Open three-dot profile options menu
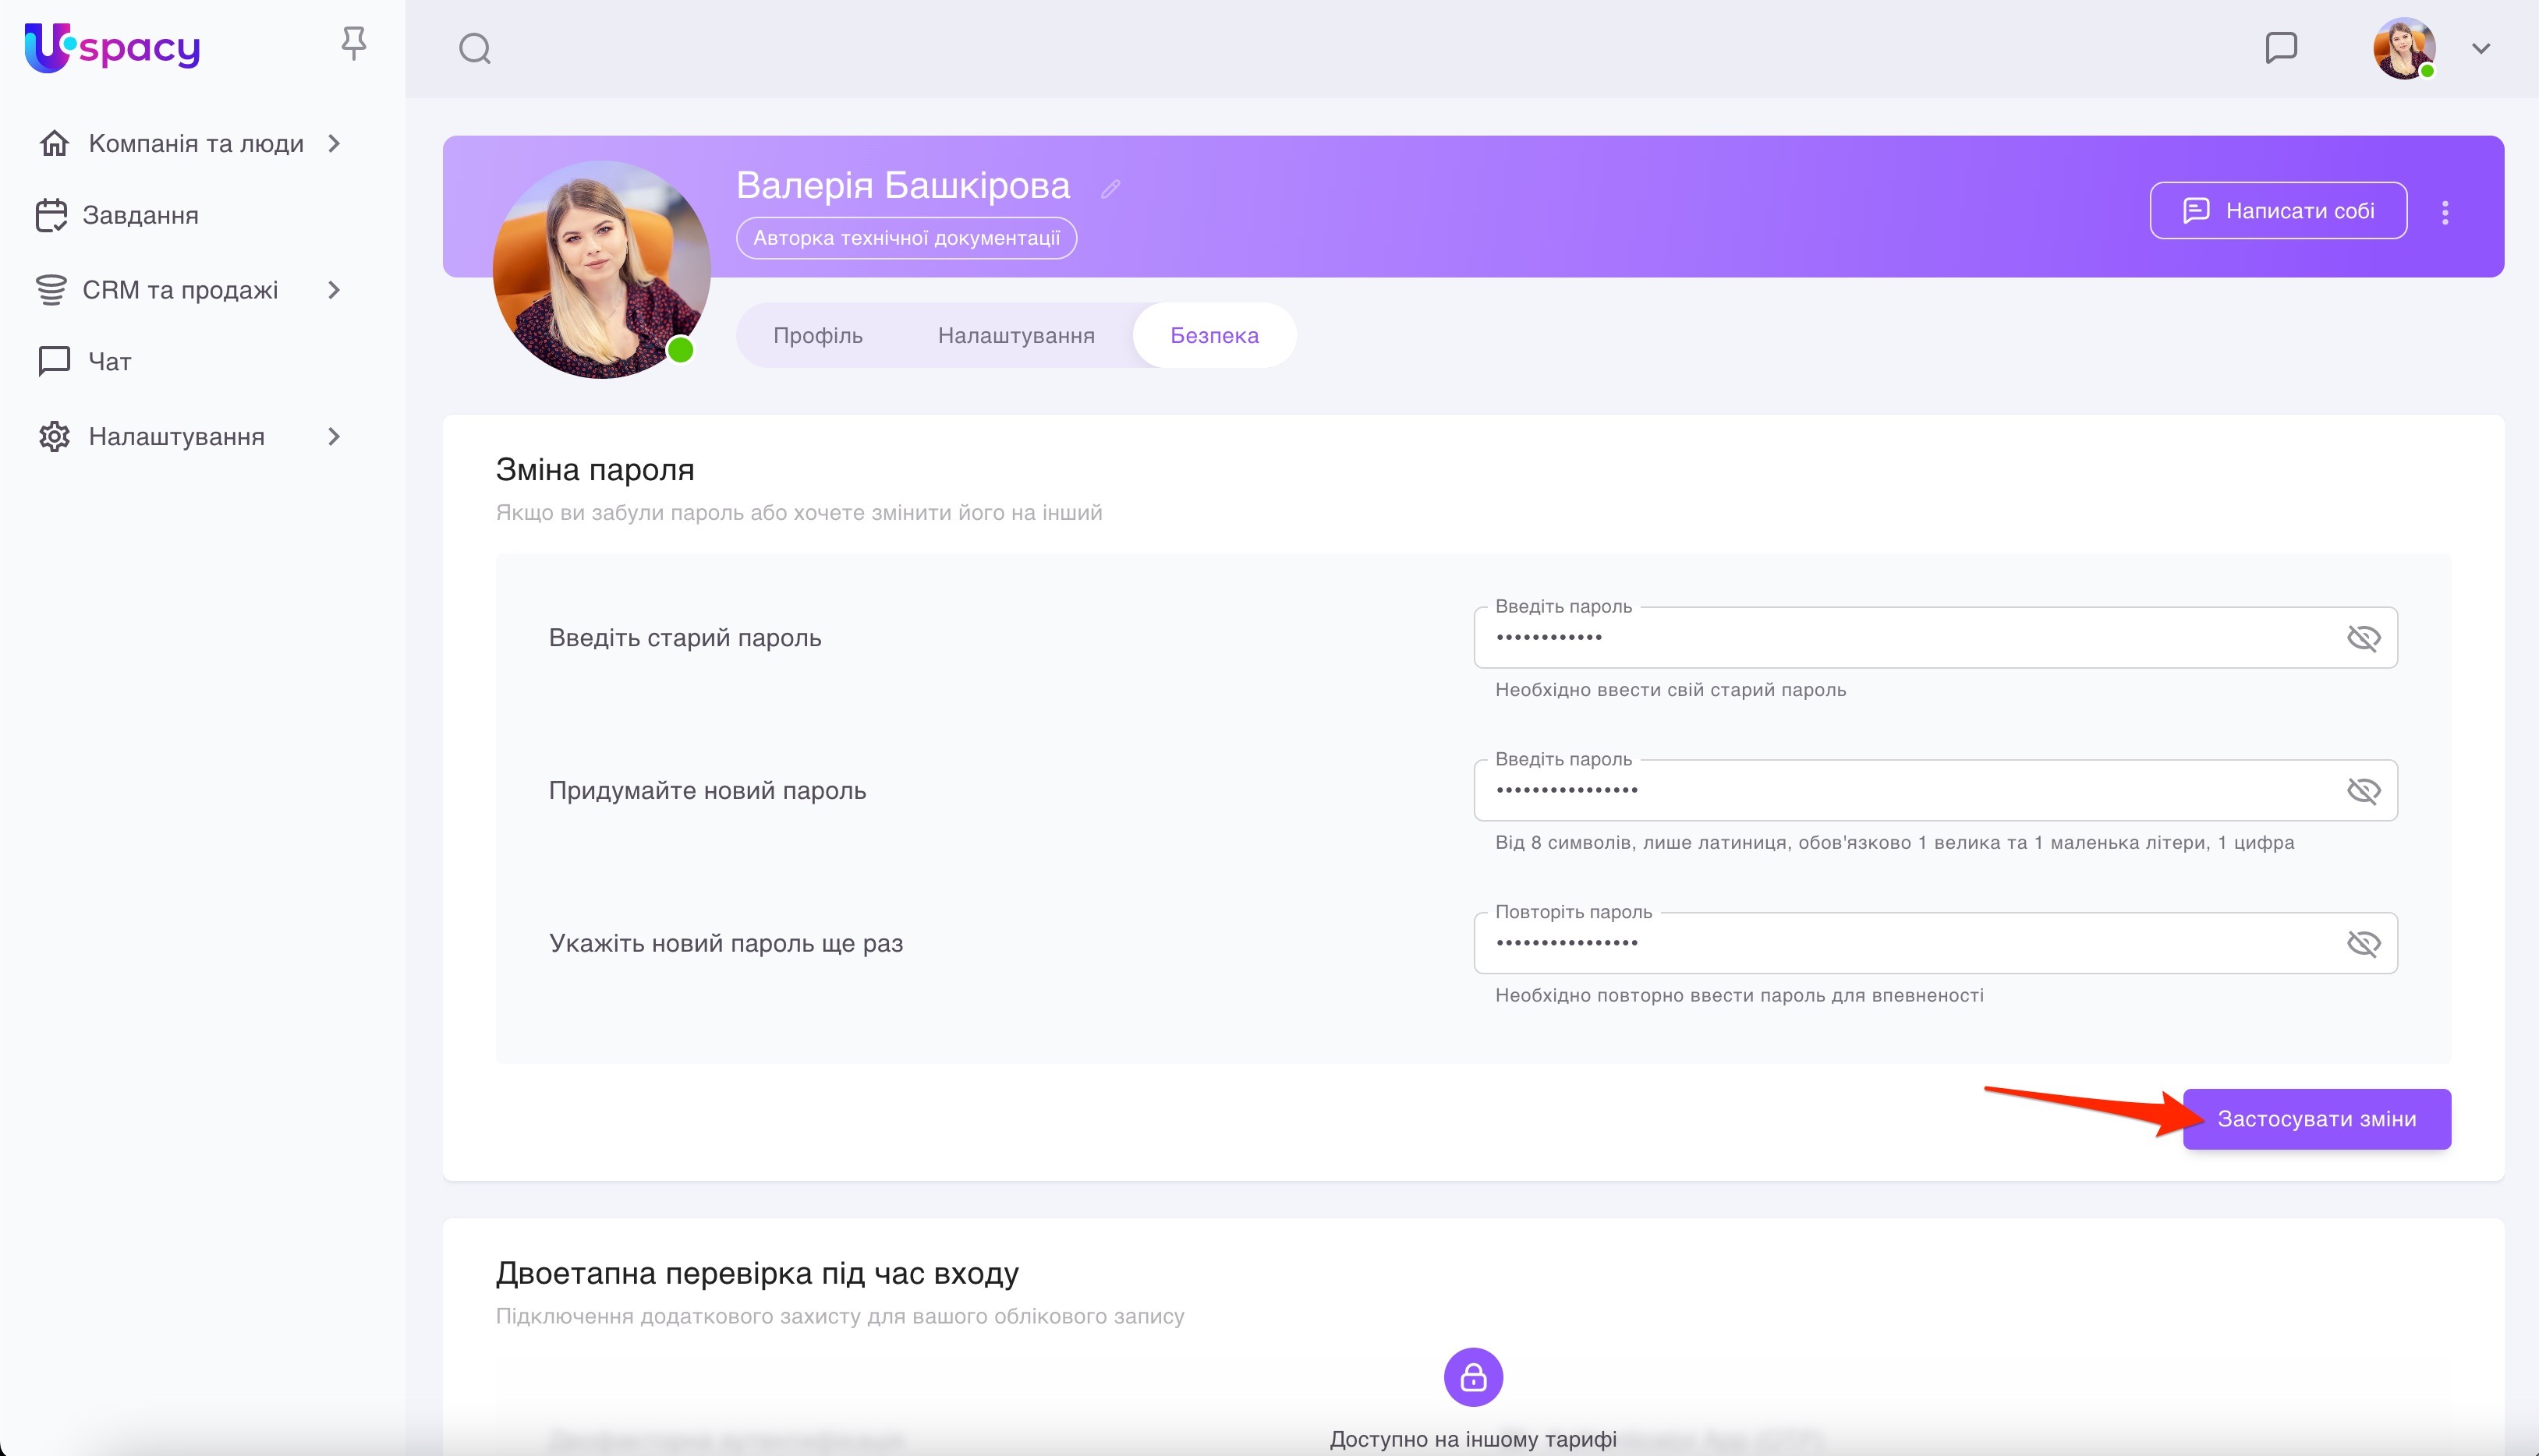 [x=2445, y=212]
